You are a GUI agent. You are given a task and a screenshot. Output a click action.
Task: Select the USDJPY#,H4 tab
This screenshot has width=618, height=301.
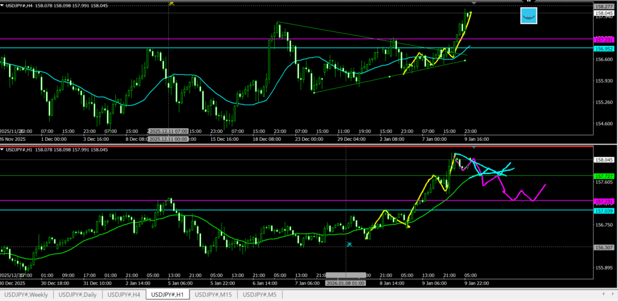(125, 294)
